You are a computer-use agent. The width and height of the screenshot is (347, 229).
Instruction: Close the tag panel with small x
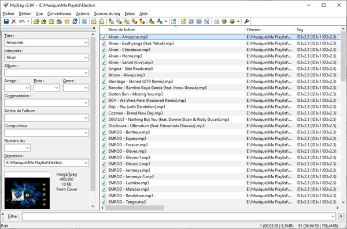[94, 28]
